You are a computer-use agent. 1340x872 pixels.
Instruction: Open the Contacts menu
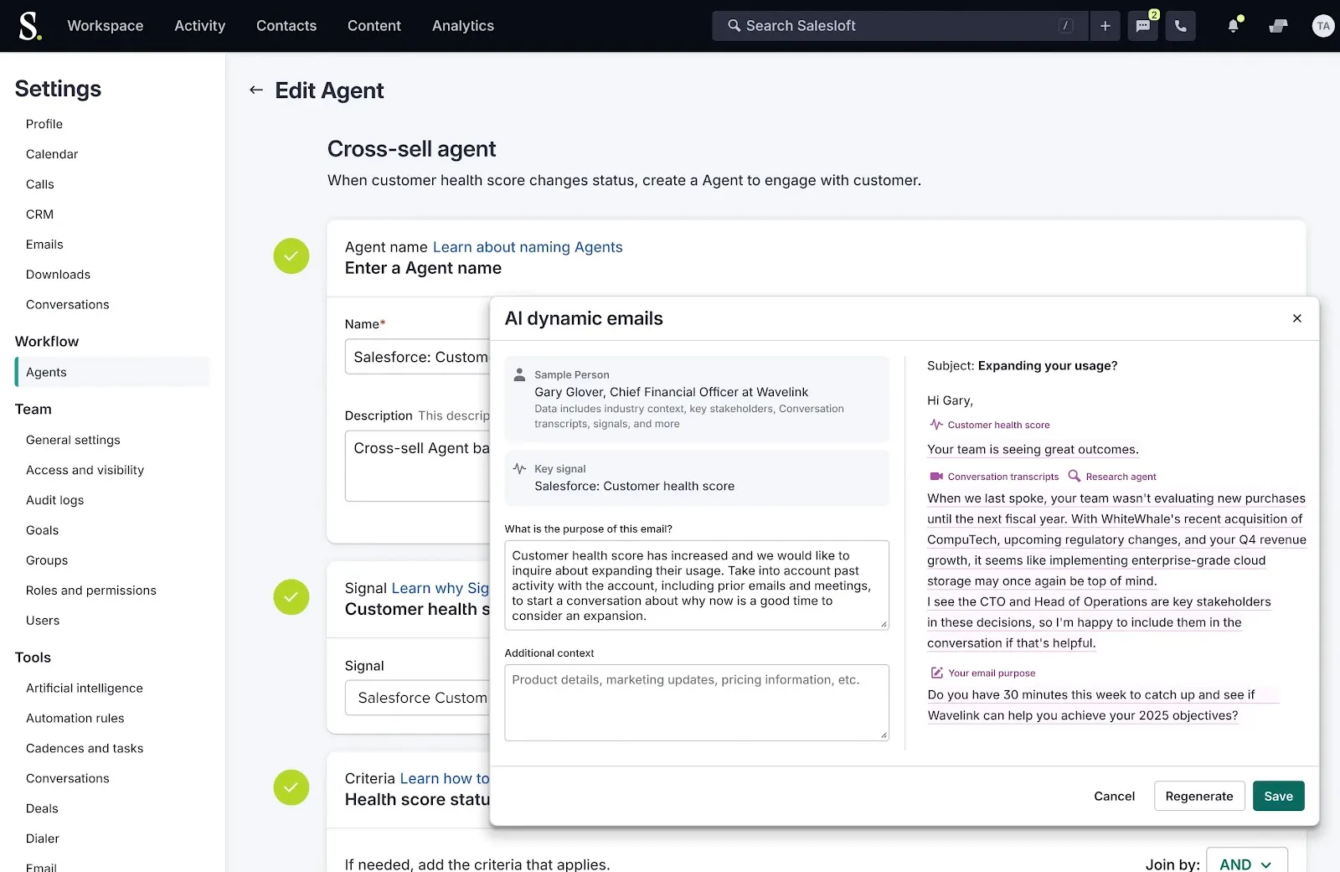pos(286,26)
